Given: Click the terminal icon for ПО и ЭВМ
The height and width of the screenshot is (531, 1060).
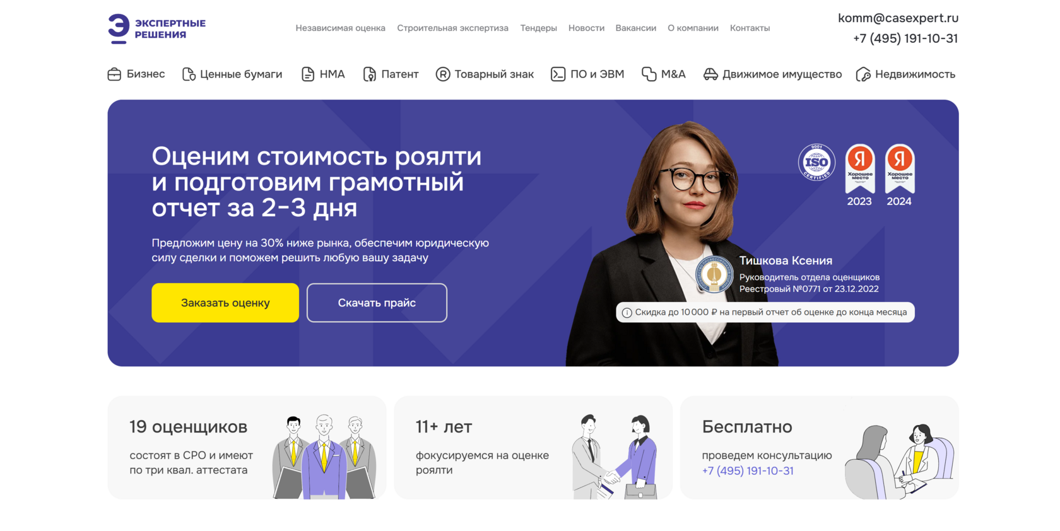Looking at the screenshot, I should 558,74.
